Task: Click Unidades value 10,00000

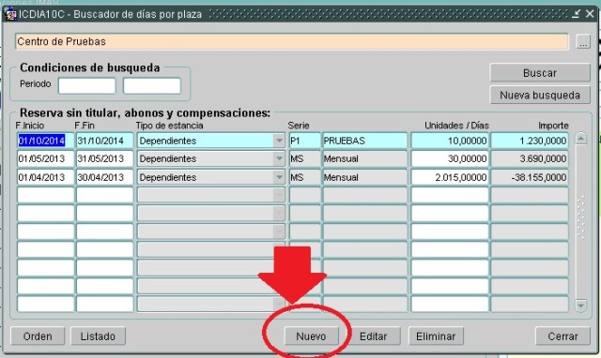Action: (450, 141)
